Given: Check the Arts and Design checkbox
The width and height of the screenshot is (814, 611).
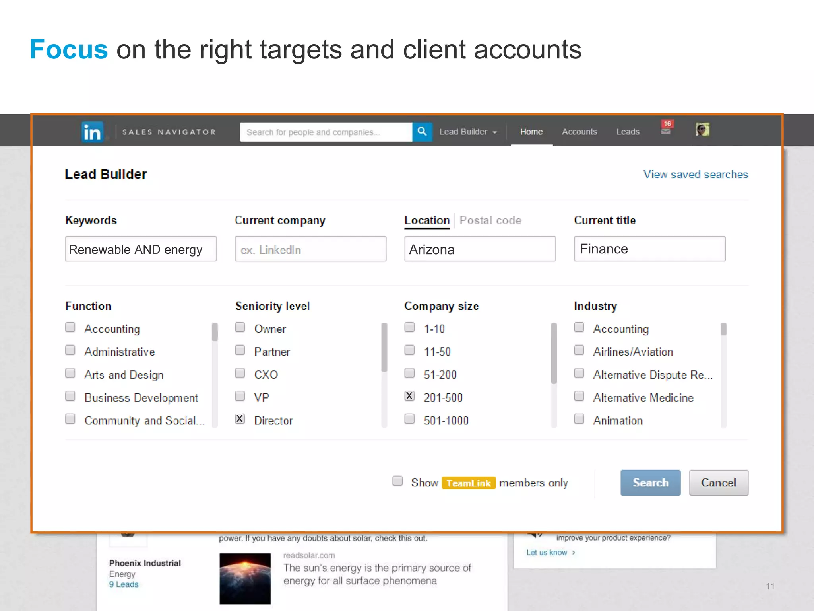Looking at the screenshot, I should (x=70, y=373).
